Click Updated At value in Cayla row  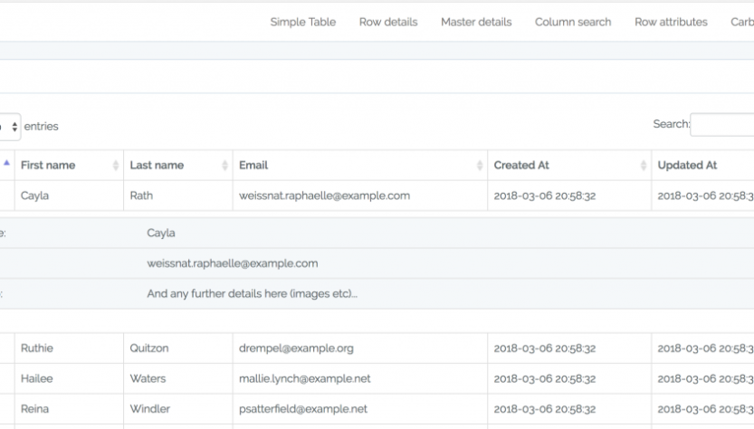point(705,196)
